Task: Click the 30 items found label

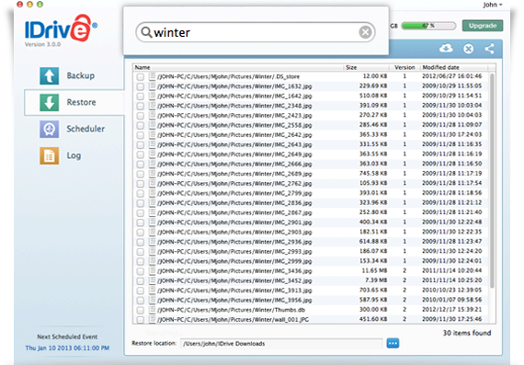Action: pos(467,333)
